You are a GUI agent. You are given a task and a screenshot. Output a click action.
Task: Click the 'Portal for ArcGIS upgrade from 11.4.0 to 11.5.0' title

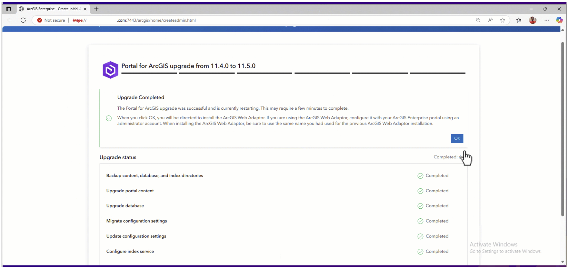pyautogui.click(x=188, y=66)
